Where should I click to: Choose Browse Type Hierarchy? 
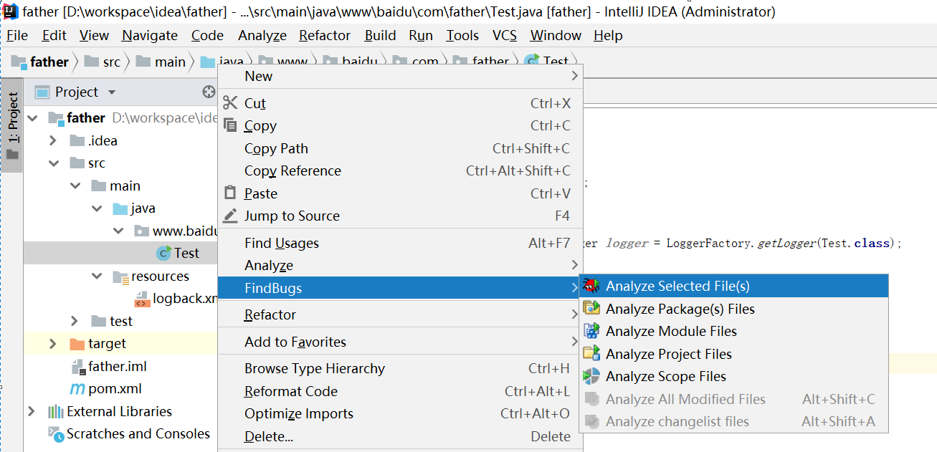(400, 368)
